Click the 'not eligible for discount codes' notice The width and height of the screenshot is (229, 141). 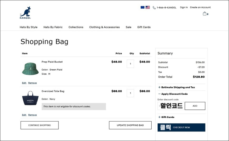pos(74,107)
